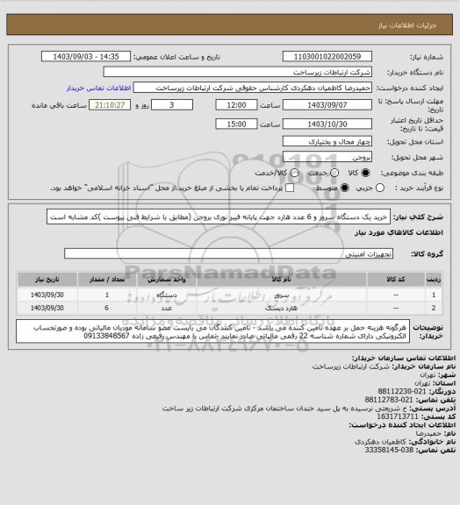This screenshot has width=460, height=505.
Task: Click the price validity date 1403/10/30
Action: point(327,124)
